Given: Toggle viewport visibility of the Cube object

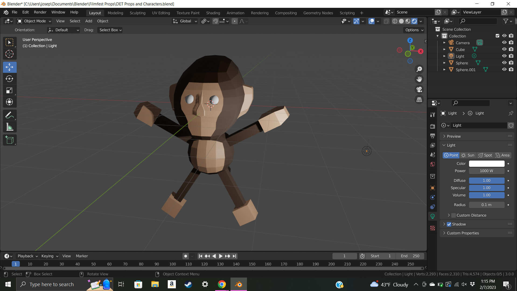Looking at the screenshot, I should [504, 49].
